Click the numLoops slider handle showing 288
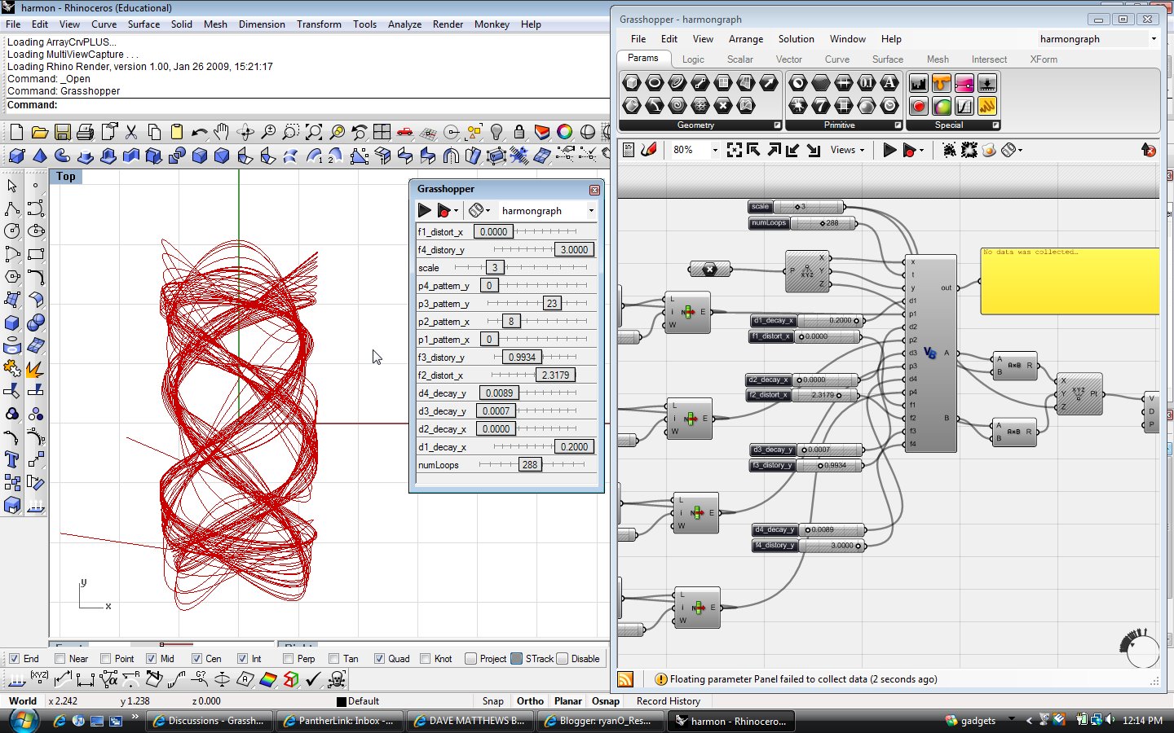 [x=530, y=465]
